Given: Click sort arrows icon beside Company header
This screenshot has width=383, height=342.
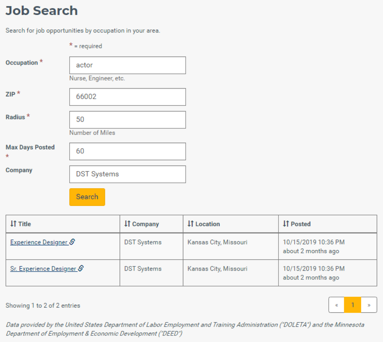Looking at the screenshot, I should [127, 224].
